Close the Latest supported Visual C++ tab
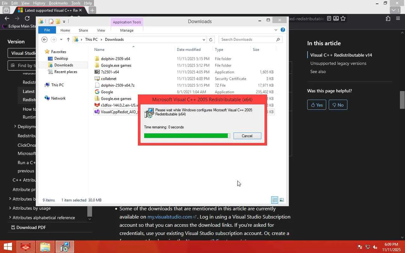This screenshot has width=405, height=253. pos(80,10)
